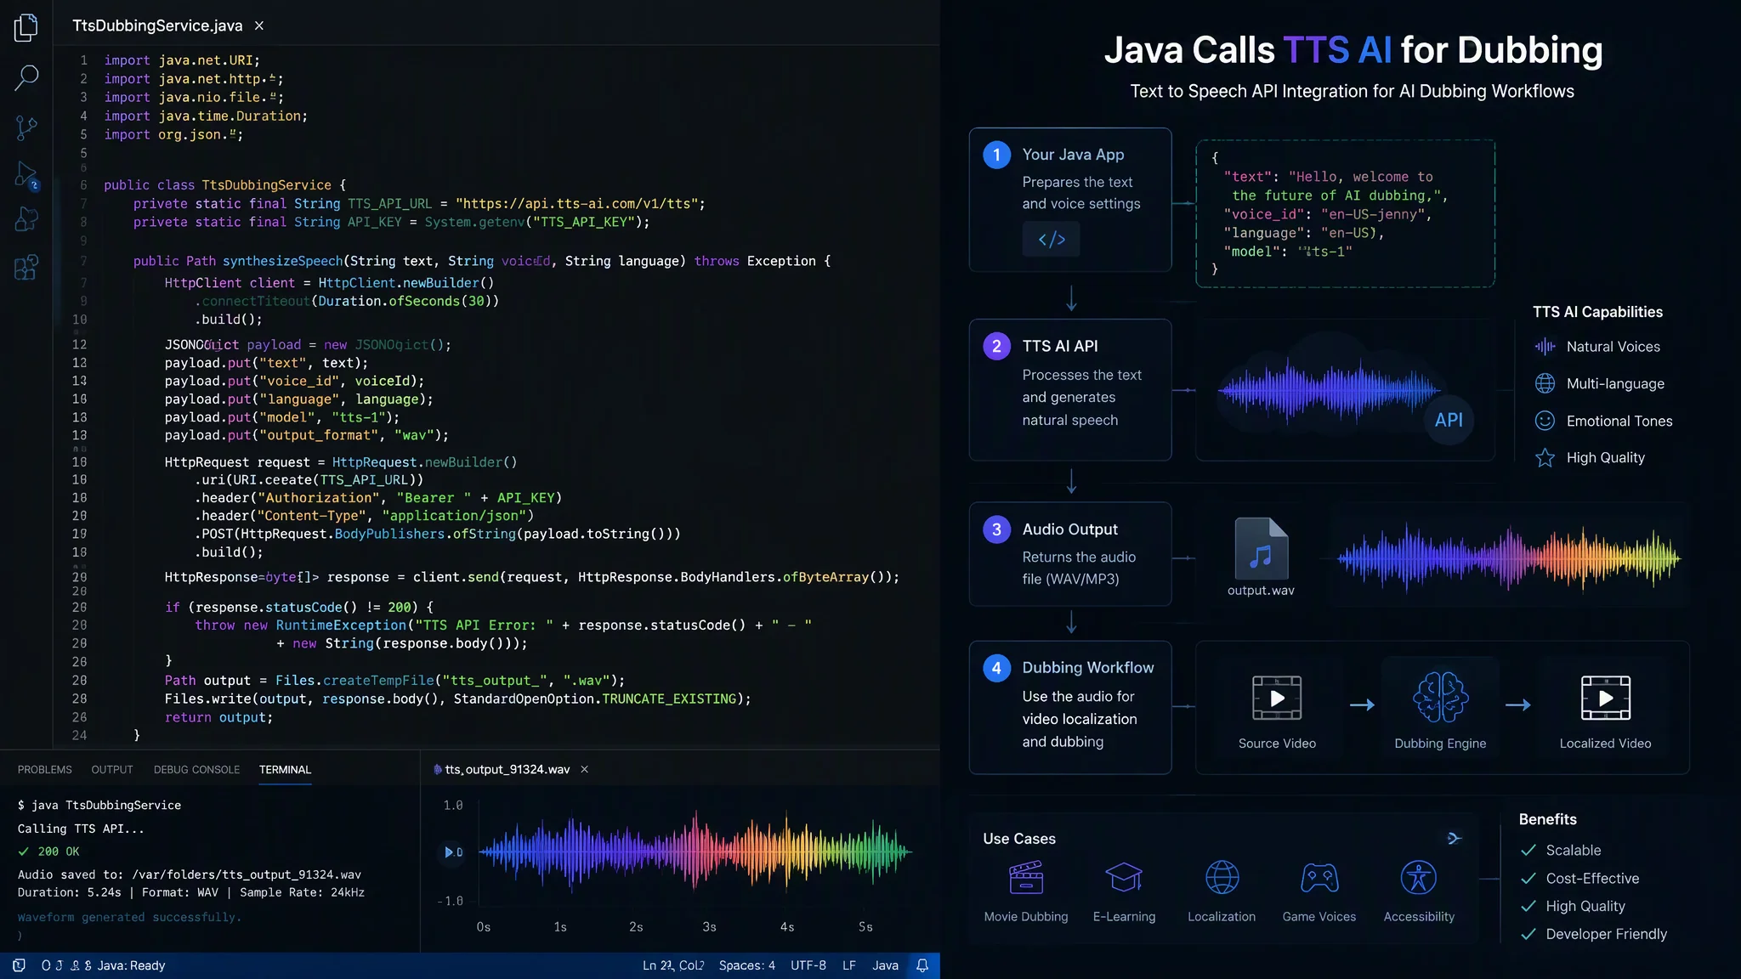This screenshot has height=979, width=1741.
Task: Click the "$ java TtsDubbingService" terminal command
Action: tap(99, 805)
